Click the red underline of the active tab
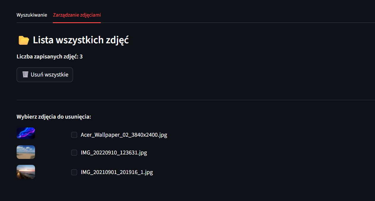375x201 pixels. coord(77,22)
